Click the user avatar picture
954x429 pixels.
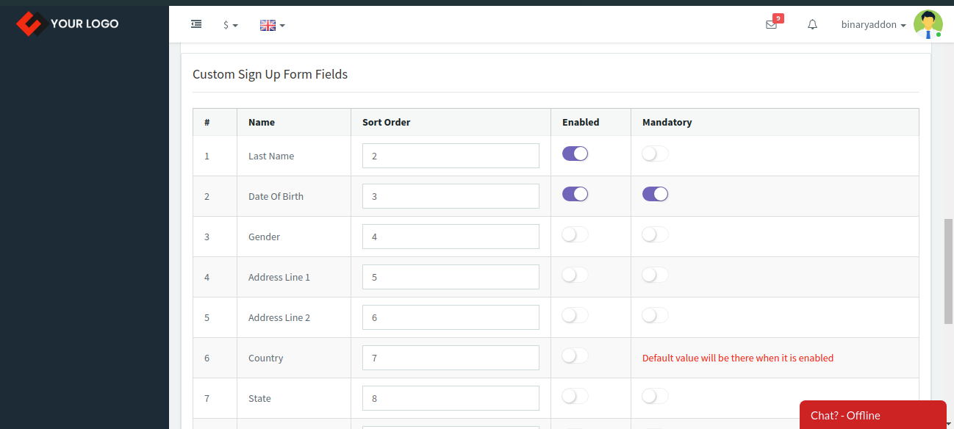928,24
